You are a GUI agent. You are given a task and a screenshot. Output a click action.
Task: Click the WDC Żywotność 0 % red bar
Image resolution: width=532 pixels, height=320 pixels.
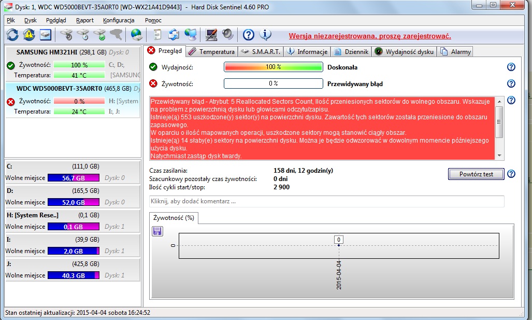coord(79,101)
